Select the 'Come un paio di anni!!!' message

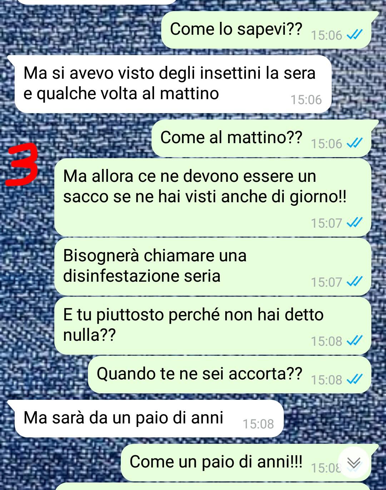[247, 463]
